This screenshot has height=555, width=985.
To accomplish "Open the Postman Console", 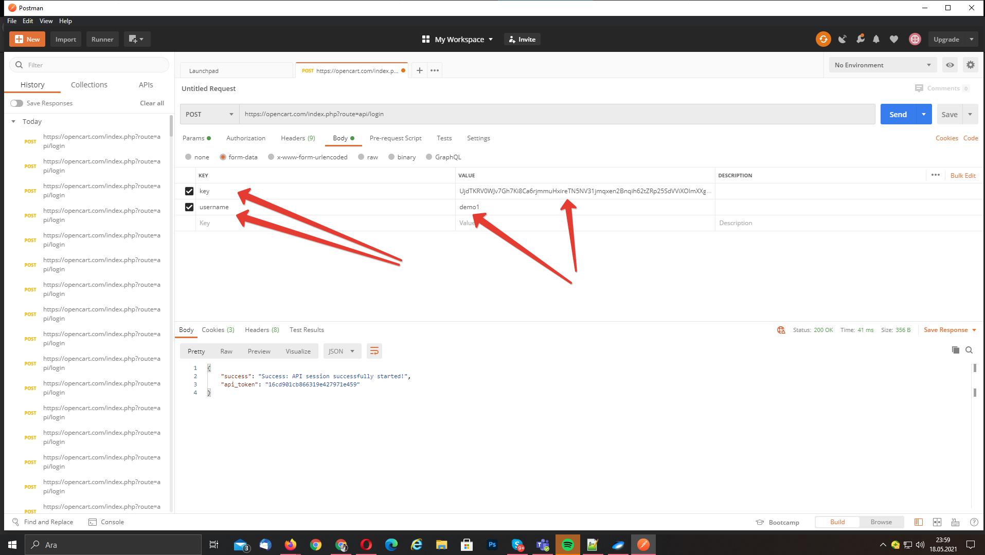I will (106, 522).
